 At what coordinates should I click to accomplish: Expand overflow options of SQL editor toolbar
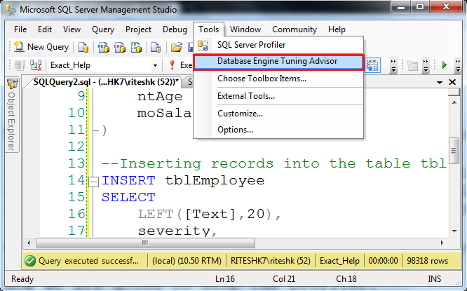pyautogui.click(x=393, y=65)
